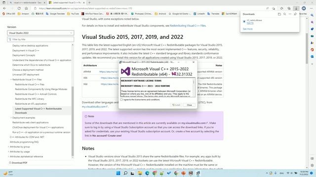316x177 pixels.
Task: Open Windows Start menu
Action: coord(118,173)
